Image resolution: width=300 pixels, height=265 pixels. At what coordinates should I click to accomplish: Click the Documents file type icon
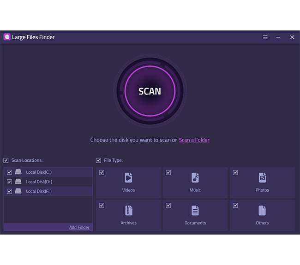[195, 211]
